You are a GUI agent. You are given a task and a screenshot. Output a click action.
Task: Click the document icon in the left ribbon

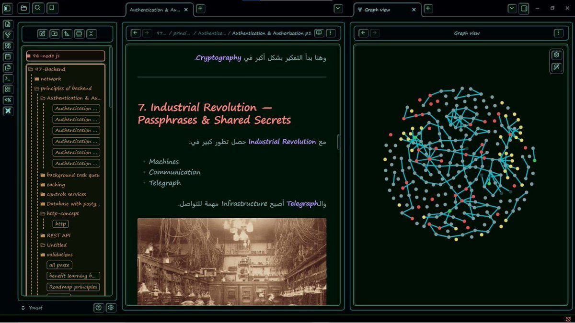tap(8, 24)
